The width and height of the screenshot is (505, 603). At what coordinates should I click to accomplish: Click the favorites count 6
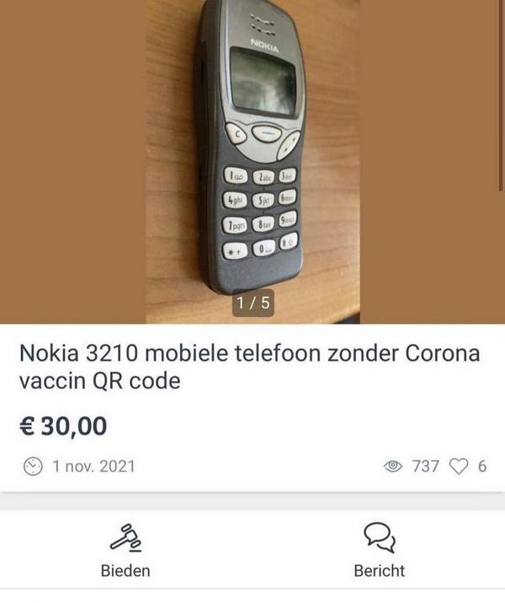(x=482, y=466)
